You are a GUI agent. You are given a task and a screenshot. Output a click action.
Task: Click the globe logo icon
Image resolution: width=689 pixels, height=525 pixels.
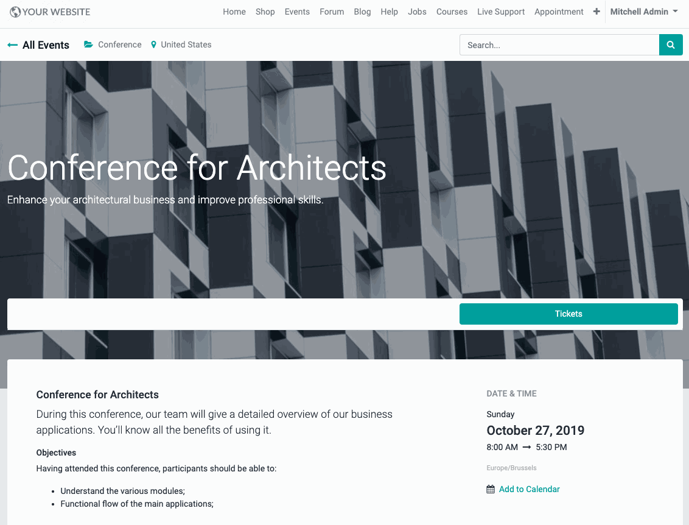pos(15,12)
